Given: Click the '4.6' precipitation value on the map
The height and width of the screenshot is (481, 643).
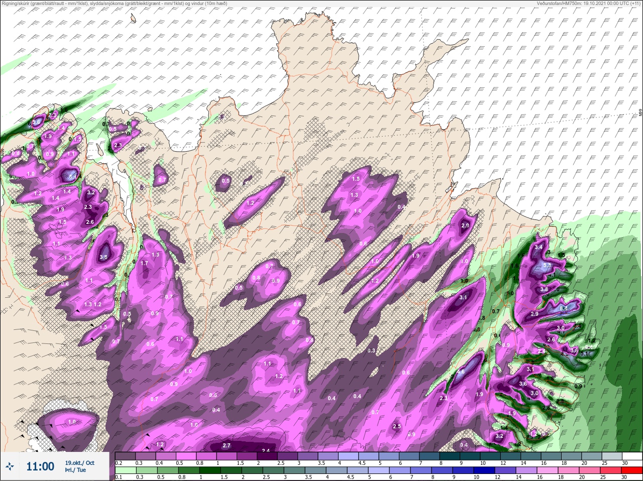Looking at the screenshot, I should click(461, 372).
